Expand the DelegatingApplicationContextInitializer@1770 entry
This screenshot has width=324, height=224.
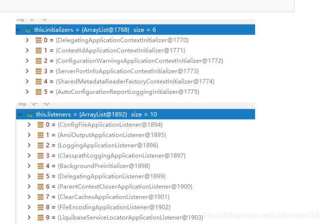tap(27, 40)
